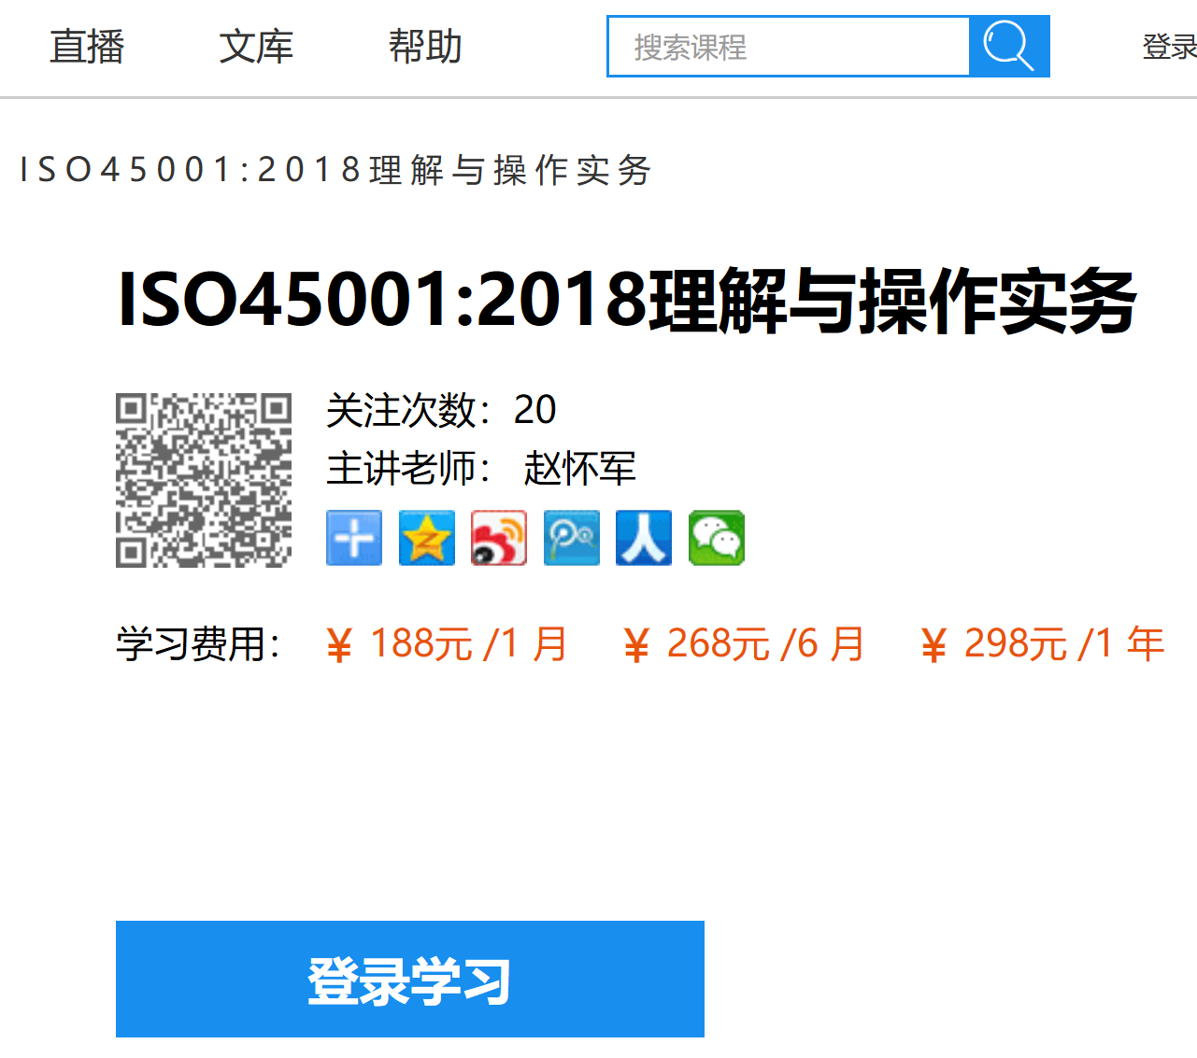Select the ¥268元 /6 月 price option

(x=744, y=644)
